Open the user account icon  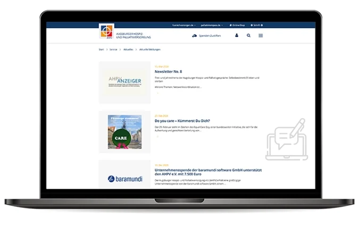(x=237, y=35)
